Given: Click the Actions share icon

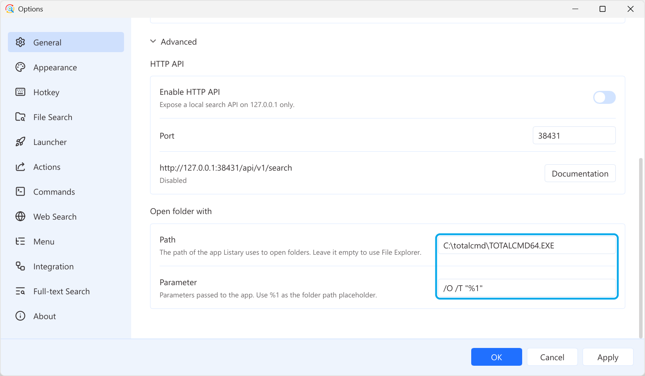Looking at the screenshot, I should (x=20, y=167).
